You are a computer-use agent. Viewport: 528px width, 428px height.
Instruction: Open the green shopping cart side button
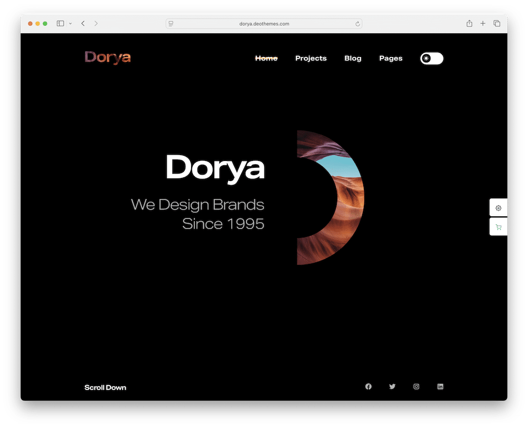point(498,227)
